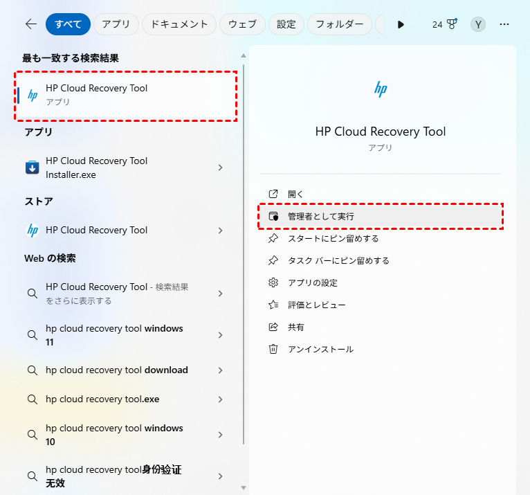Open web result 検索結果をさらに表示する
Image resolution: width=530 pixels, height=495 pixels.
[x=126, y=294]
